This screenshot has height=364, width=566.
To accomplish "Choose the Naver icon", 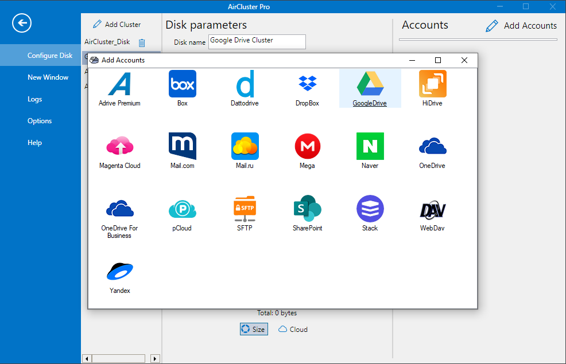I will click(370, 146).
